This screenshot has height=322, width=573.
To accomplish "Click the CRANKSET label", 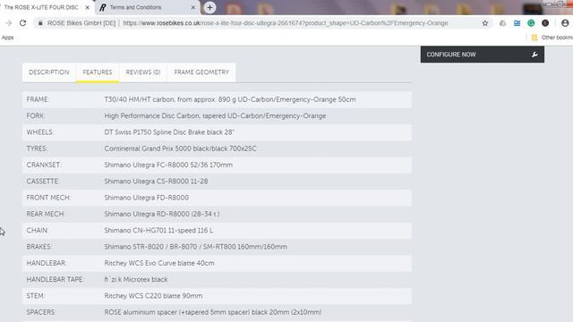I will coord(44,165).
